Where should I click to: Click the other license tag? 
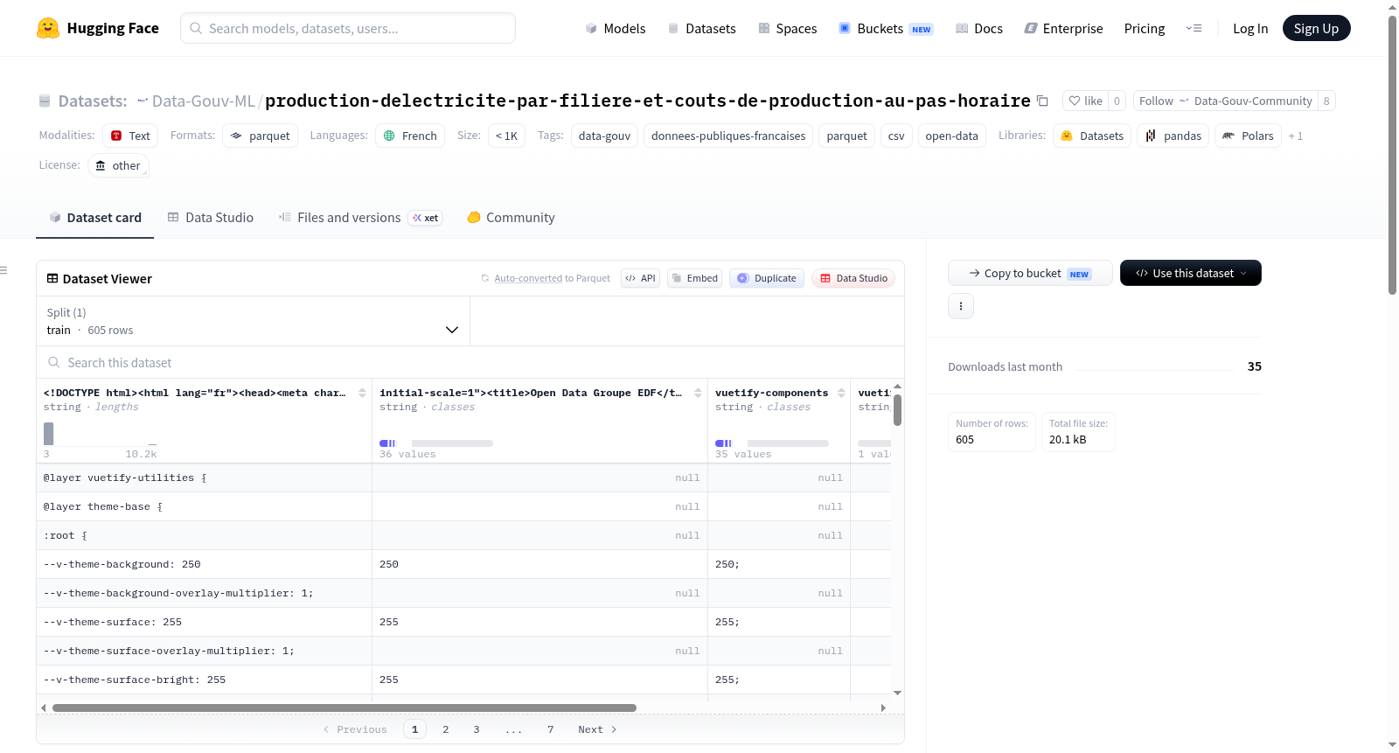[118, 165]
